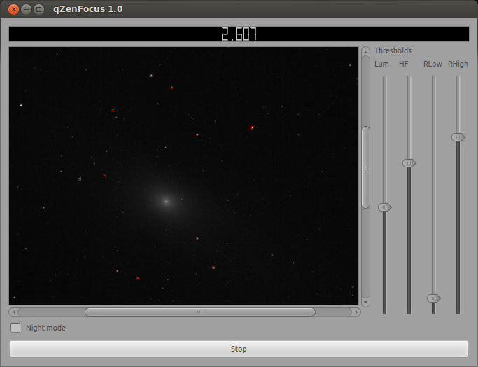The image size is (478, 367).
Task: Click the horizontal scrollbar thumb of image view
Action: pyautogui.click(x=200, y=312)
